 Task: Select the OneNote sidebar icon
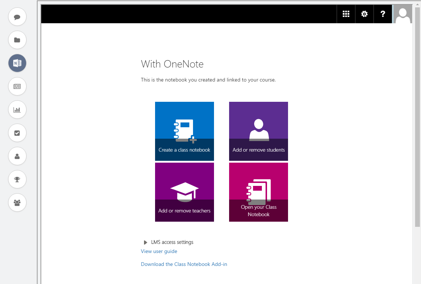point(17,63)
